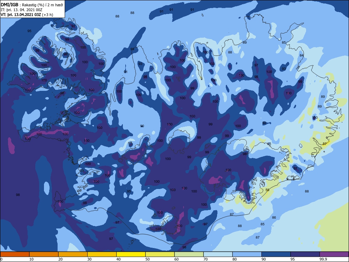Select the navy 95–99.9 legend swatch
The width and height of the screenshot is (349, 262).
point(305,254)
